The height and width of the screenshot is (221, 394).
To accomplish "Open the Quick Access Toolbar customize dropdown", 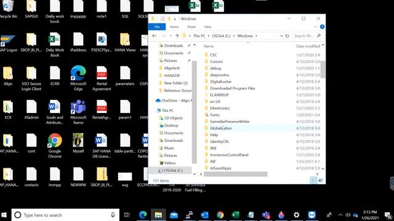I will coord(174,19).
